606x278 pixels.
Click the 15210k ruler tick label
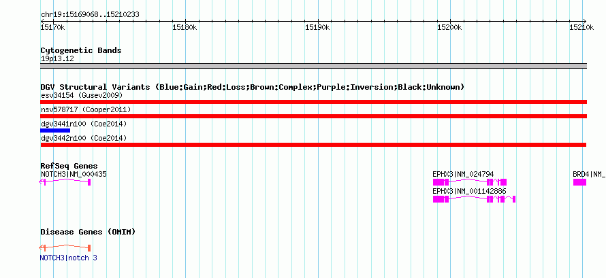(x=581, y=27)
